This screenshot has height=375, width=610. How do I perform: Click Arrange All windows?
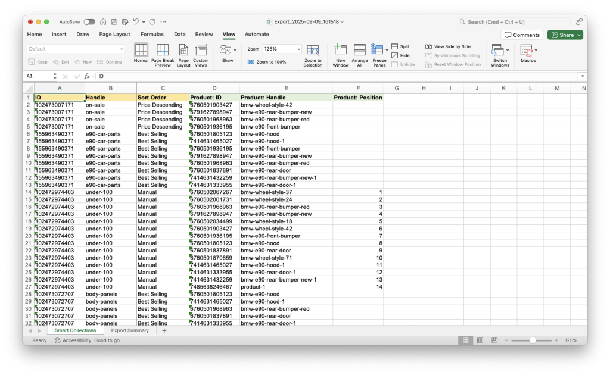359,55
